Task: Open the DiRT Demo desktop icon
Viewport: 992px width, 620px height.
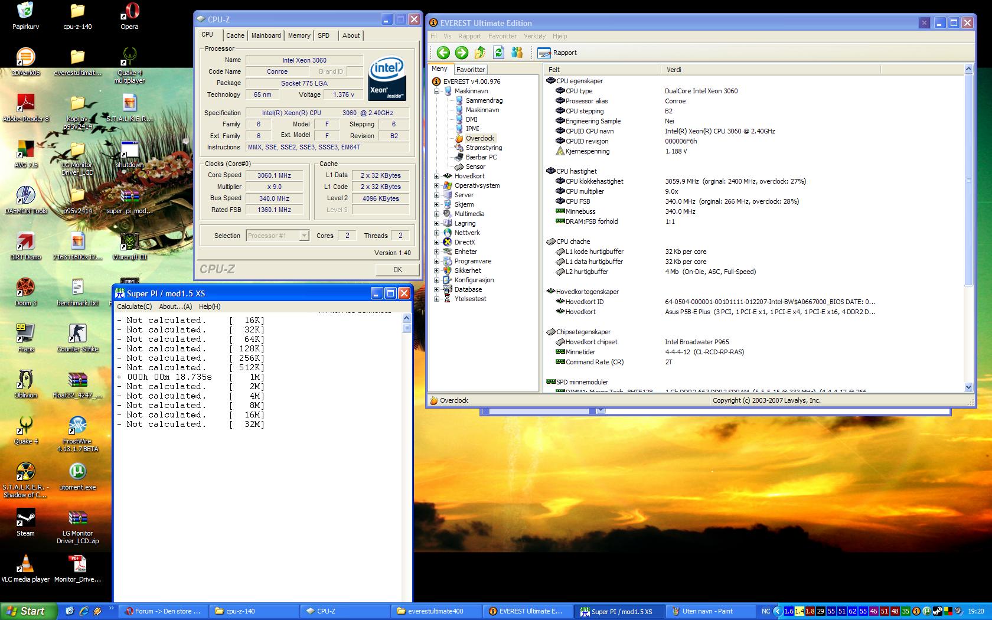Action: point(25,246)
